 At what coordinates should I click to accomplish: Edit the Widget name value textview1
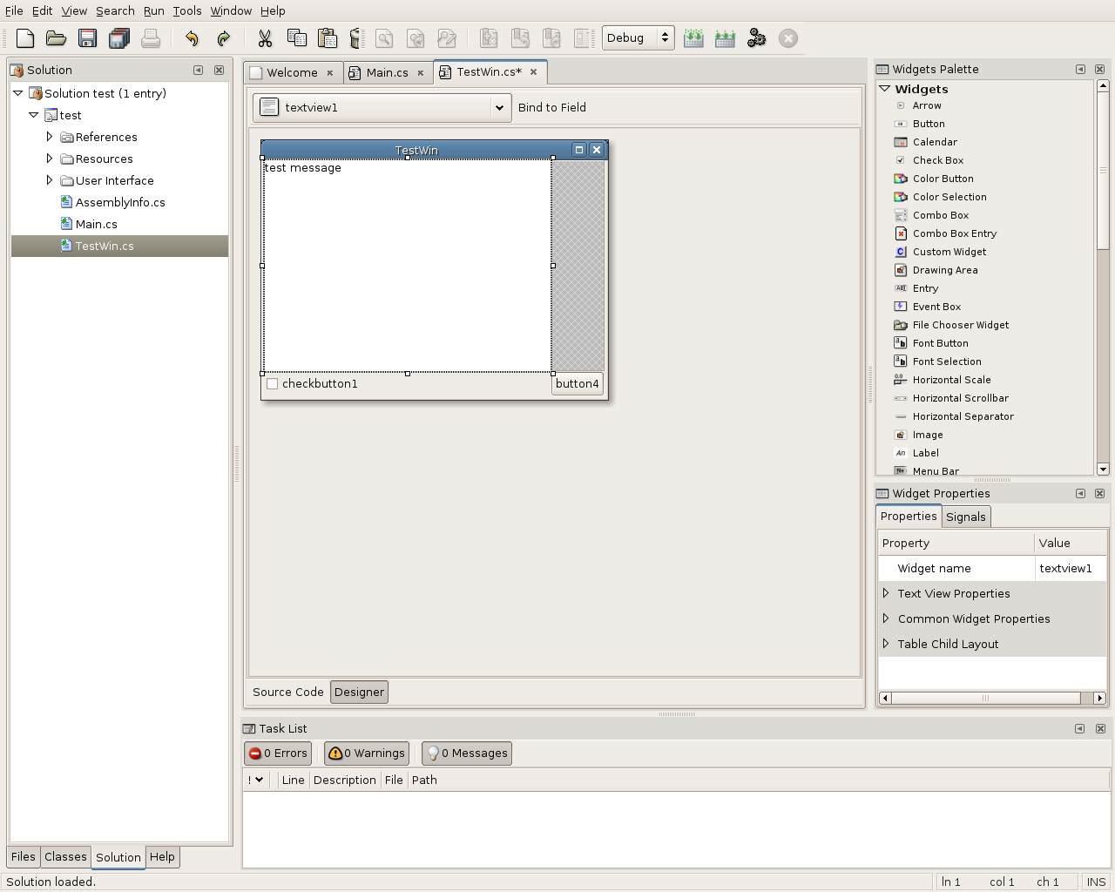coord(1070,568)
